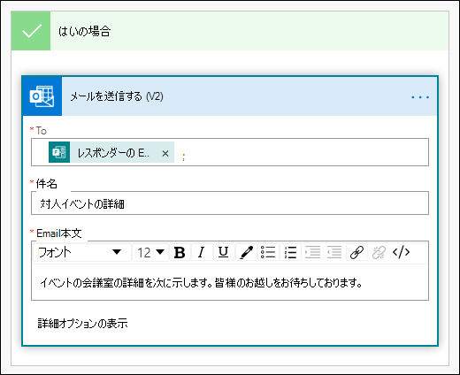Click the remove link icon

(379, 253)
